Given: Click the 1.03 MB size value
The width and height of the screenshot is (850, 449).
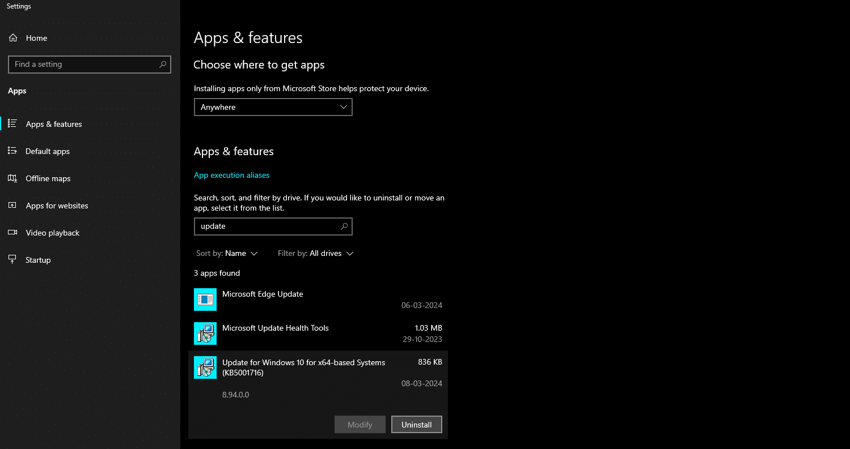Looking at the screenshot, I should [x=429, y=328].
